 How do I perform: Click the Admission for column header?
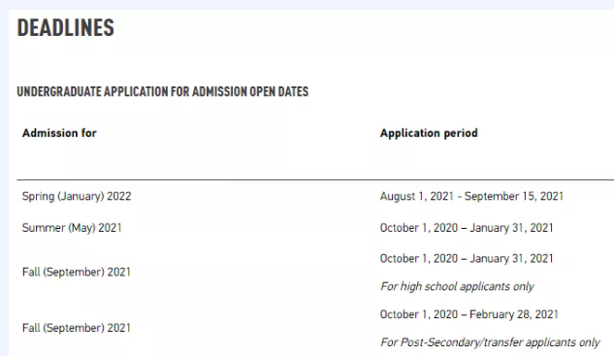[x=59, y=133]
